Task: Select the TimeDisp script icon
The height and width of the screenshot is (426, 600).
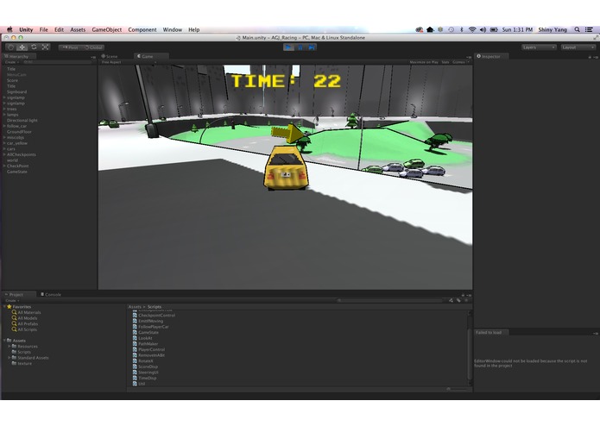Action: [x=135, y=378]
